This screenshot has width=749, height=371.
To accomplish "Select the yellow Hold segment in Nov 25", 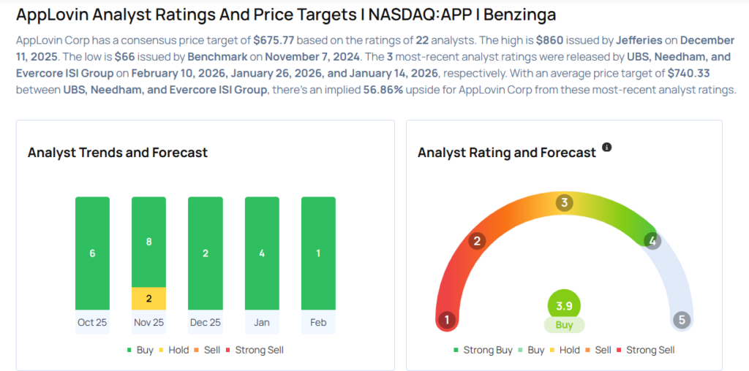I will [x=148, y=298].
